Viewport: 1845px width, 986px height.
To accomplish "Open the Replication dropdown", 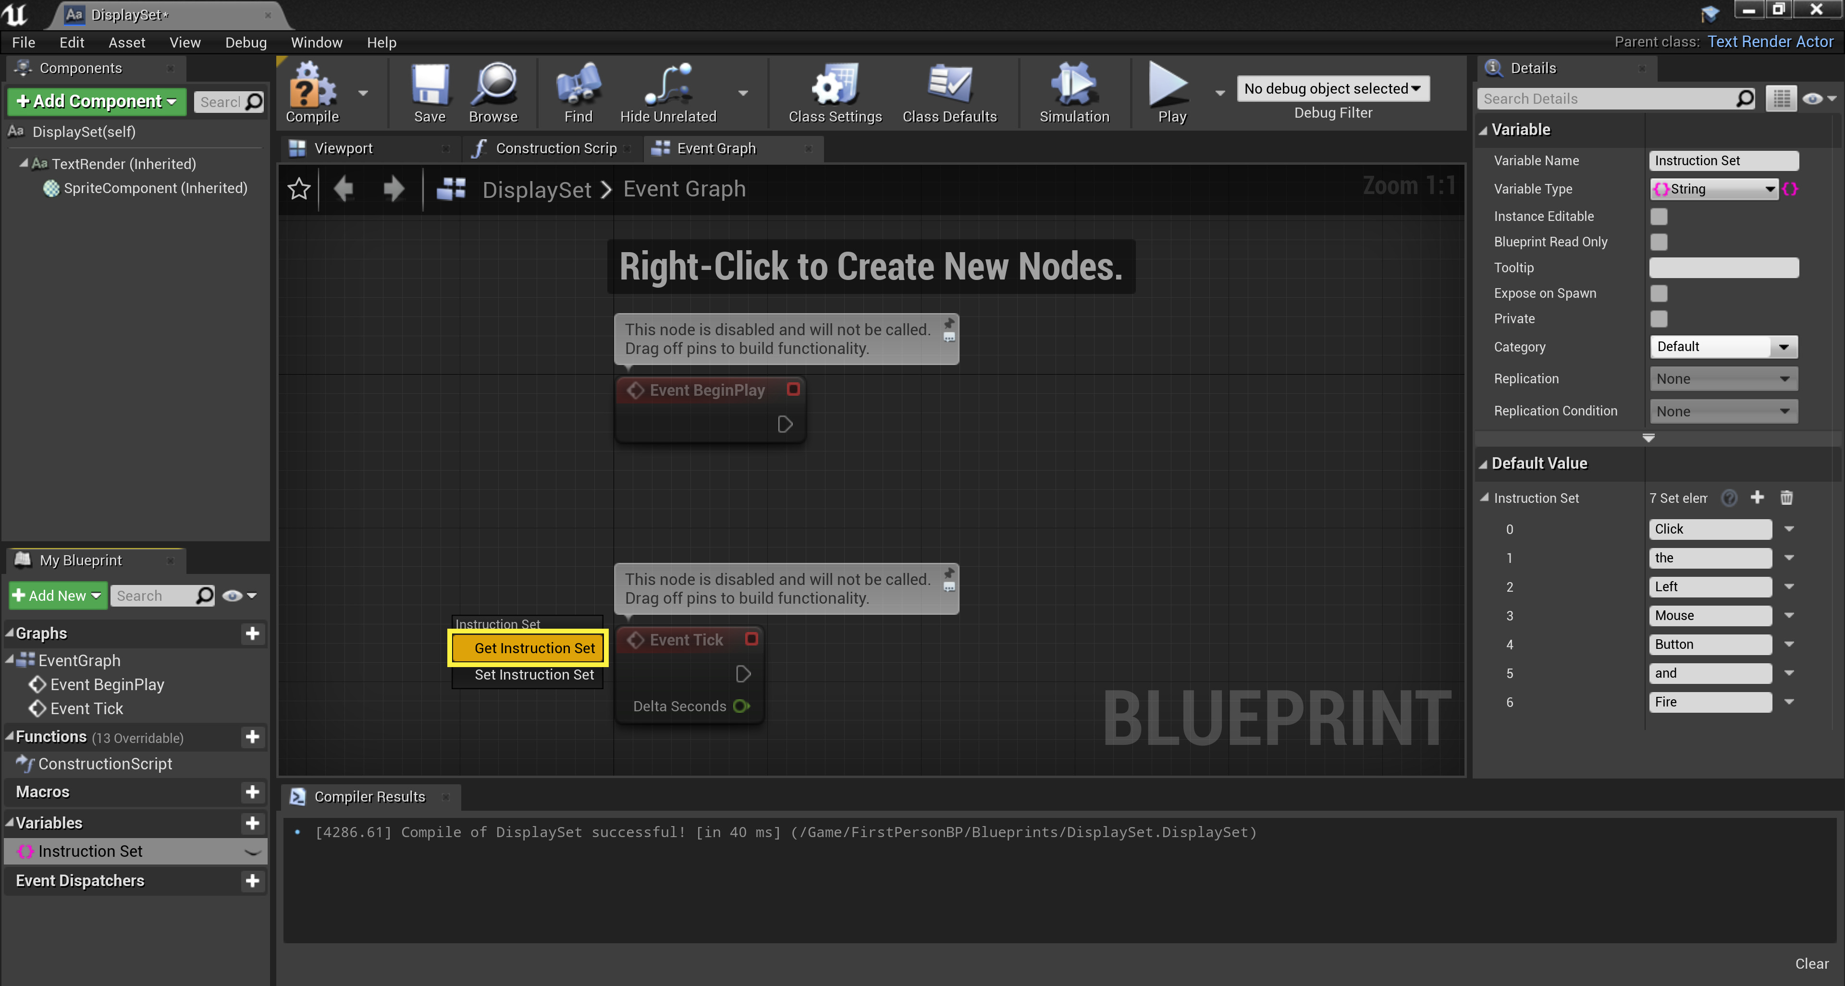I will [x=1723, y=378].
